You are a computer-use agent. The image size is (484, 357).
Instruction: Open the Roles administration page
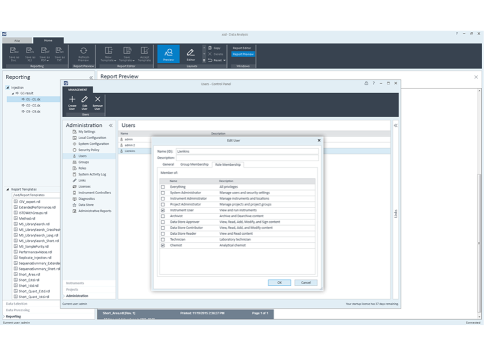click(x=82, y=168)
